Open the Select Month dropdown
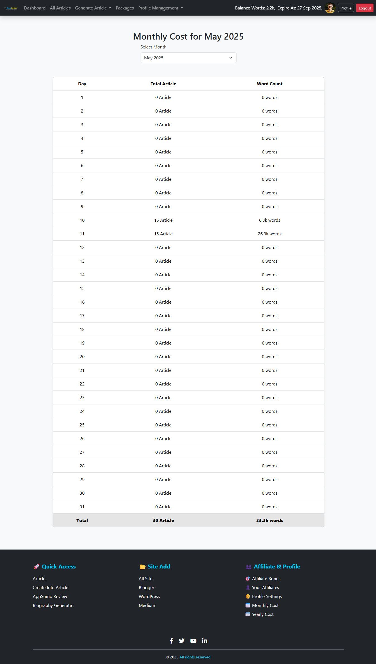Image resolution: width=376 pixels, height=664 pixels. tap(188, 58)
